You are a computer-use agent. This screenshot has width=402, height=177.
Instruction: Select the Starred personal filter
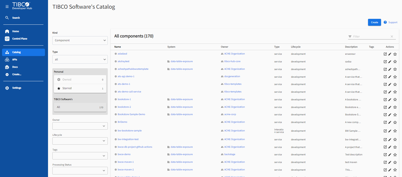pos(80,88)
